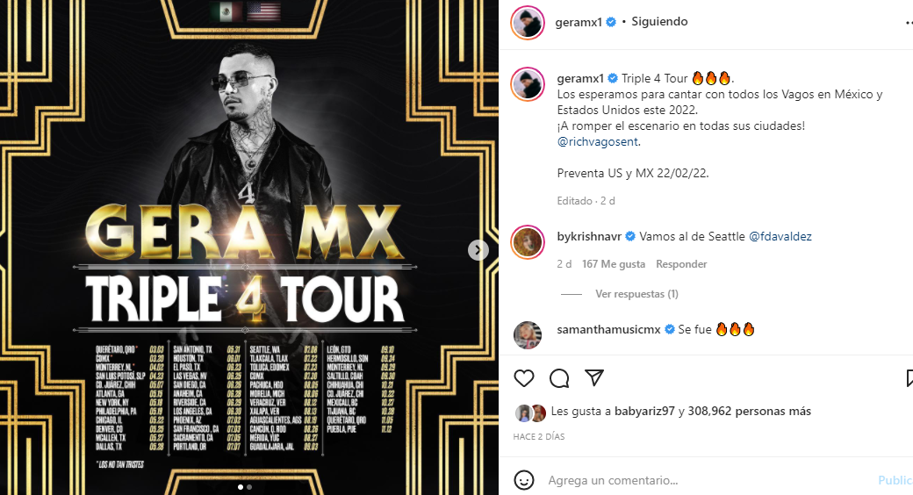Open bykrishnavr avatar
The width and height of the screenshot is (913, 495).
click(x=528, y=241)
